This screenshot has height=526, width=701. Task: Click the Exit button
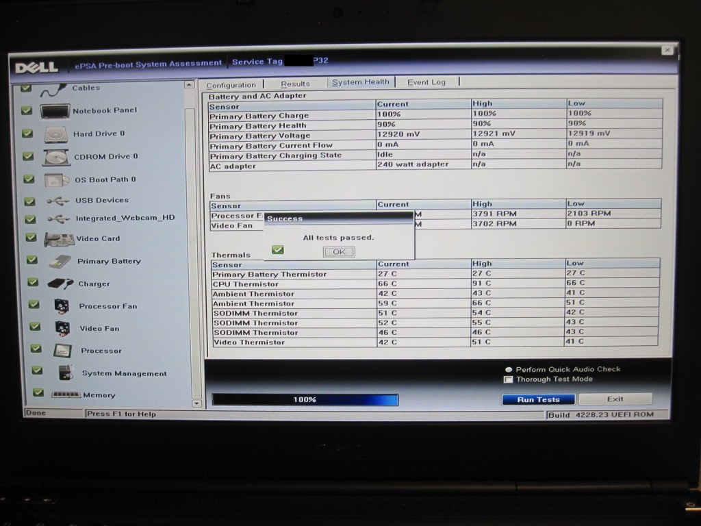point(615,399)
